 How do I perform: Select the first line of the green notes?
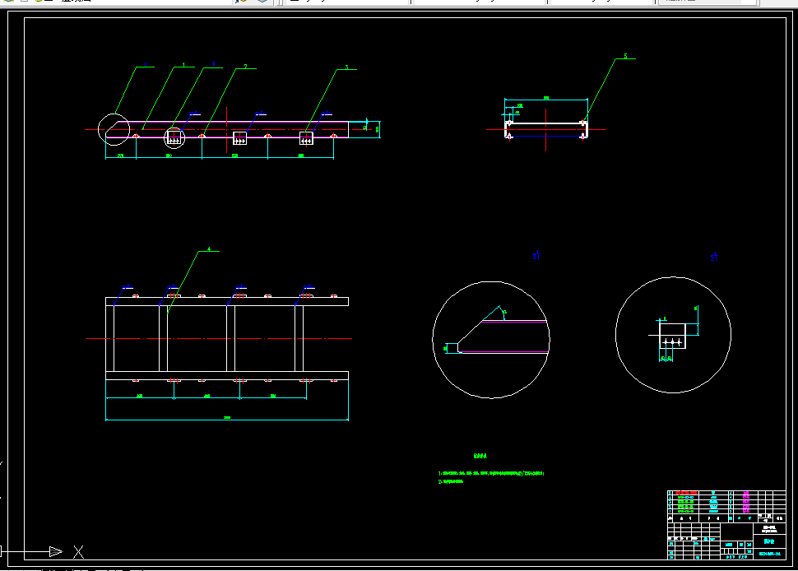click(x=491, y=473)
